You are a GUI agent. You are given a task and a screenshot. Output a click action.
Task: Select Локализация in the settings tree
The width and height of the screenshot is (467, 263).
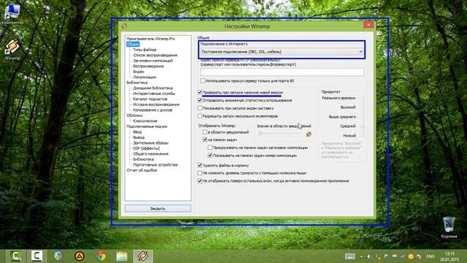144,77
